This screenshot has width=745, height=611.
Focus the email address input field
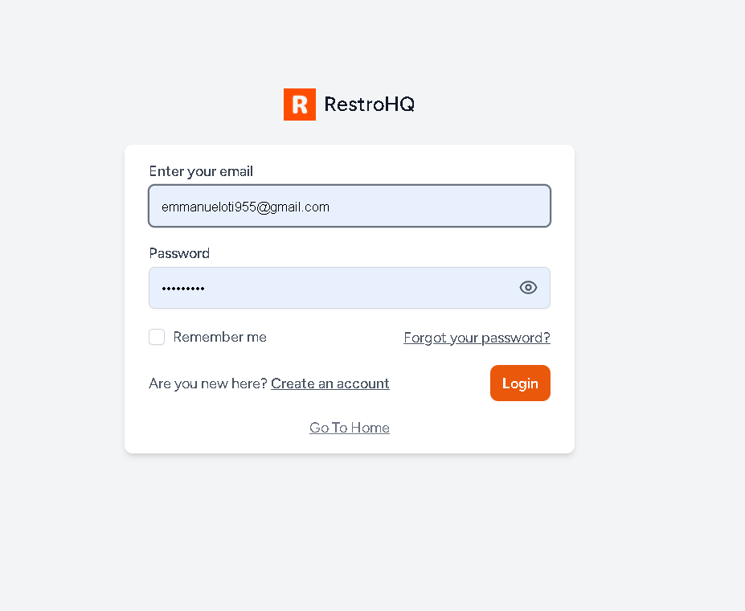[350, 207]
